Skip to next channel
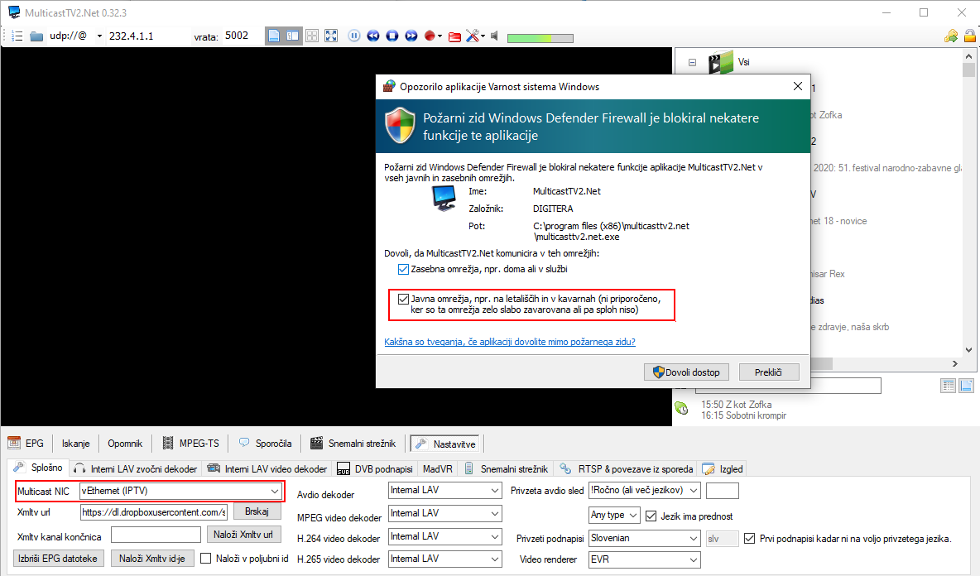This screenshot has height=576, width=980. pos(411,36)
